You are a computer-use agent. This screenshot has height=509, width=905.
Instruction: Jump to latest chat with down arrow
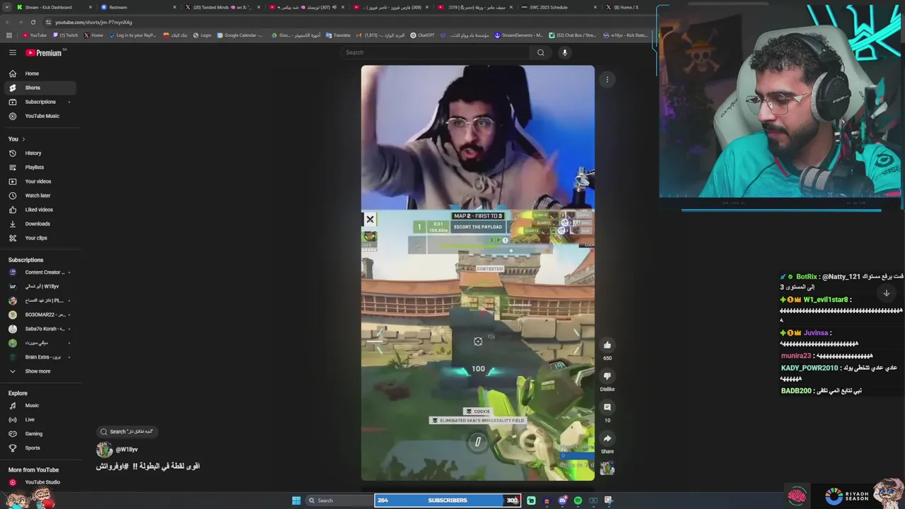(x=887, y=293)
